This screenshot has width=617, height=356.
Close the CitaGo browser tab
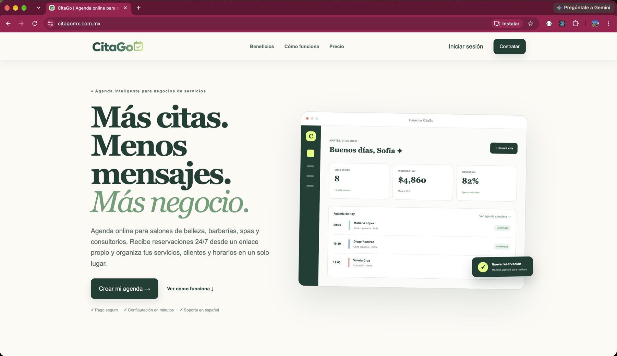pos(125,8)
